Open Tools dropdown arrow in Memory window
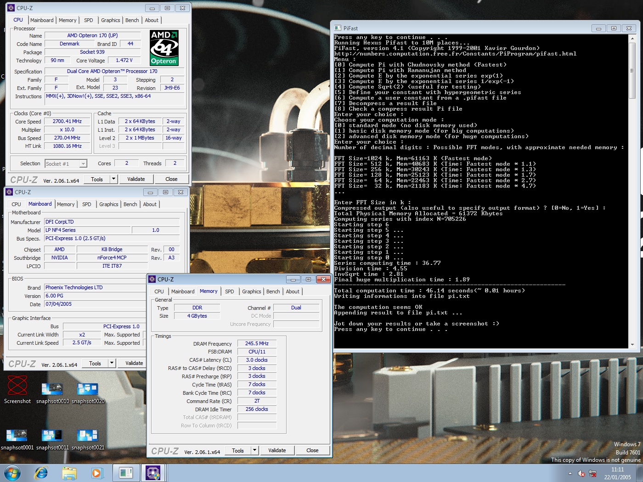This screenshot has height=482, width=643. pyautogui.click(x=254, y=450)
